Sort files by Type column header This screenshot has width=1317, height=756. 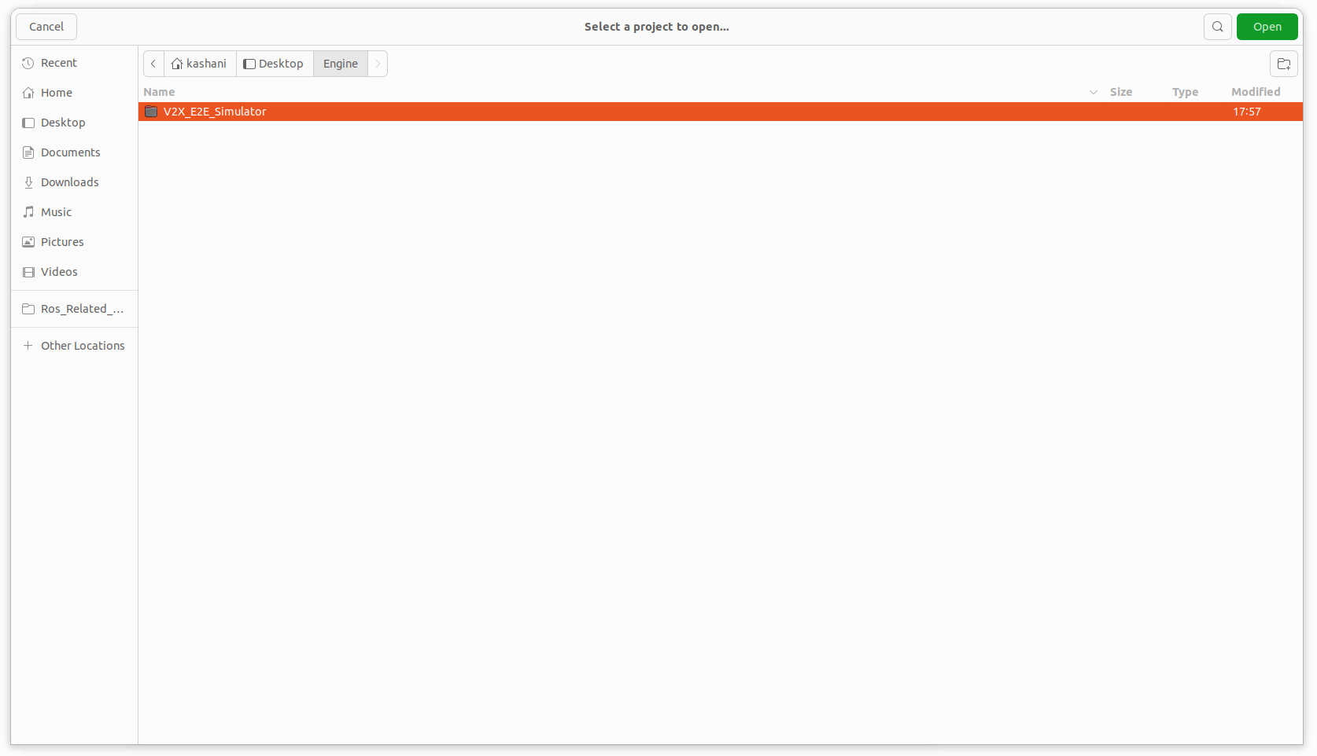1185,92
